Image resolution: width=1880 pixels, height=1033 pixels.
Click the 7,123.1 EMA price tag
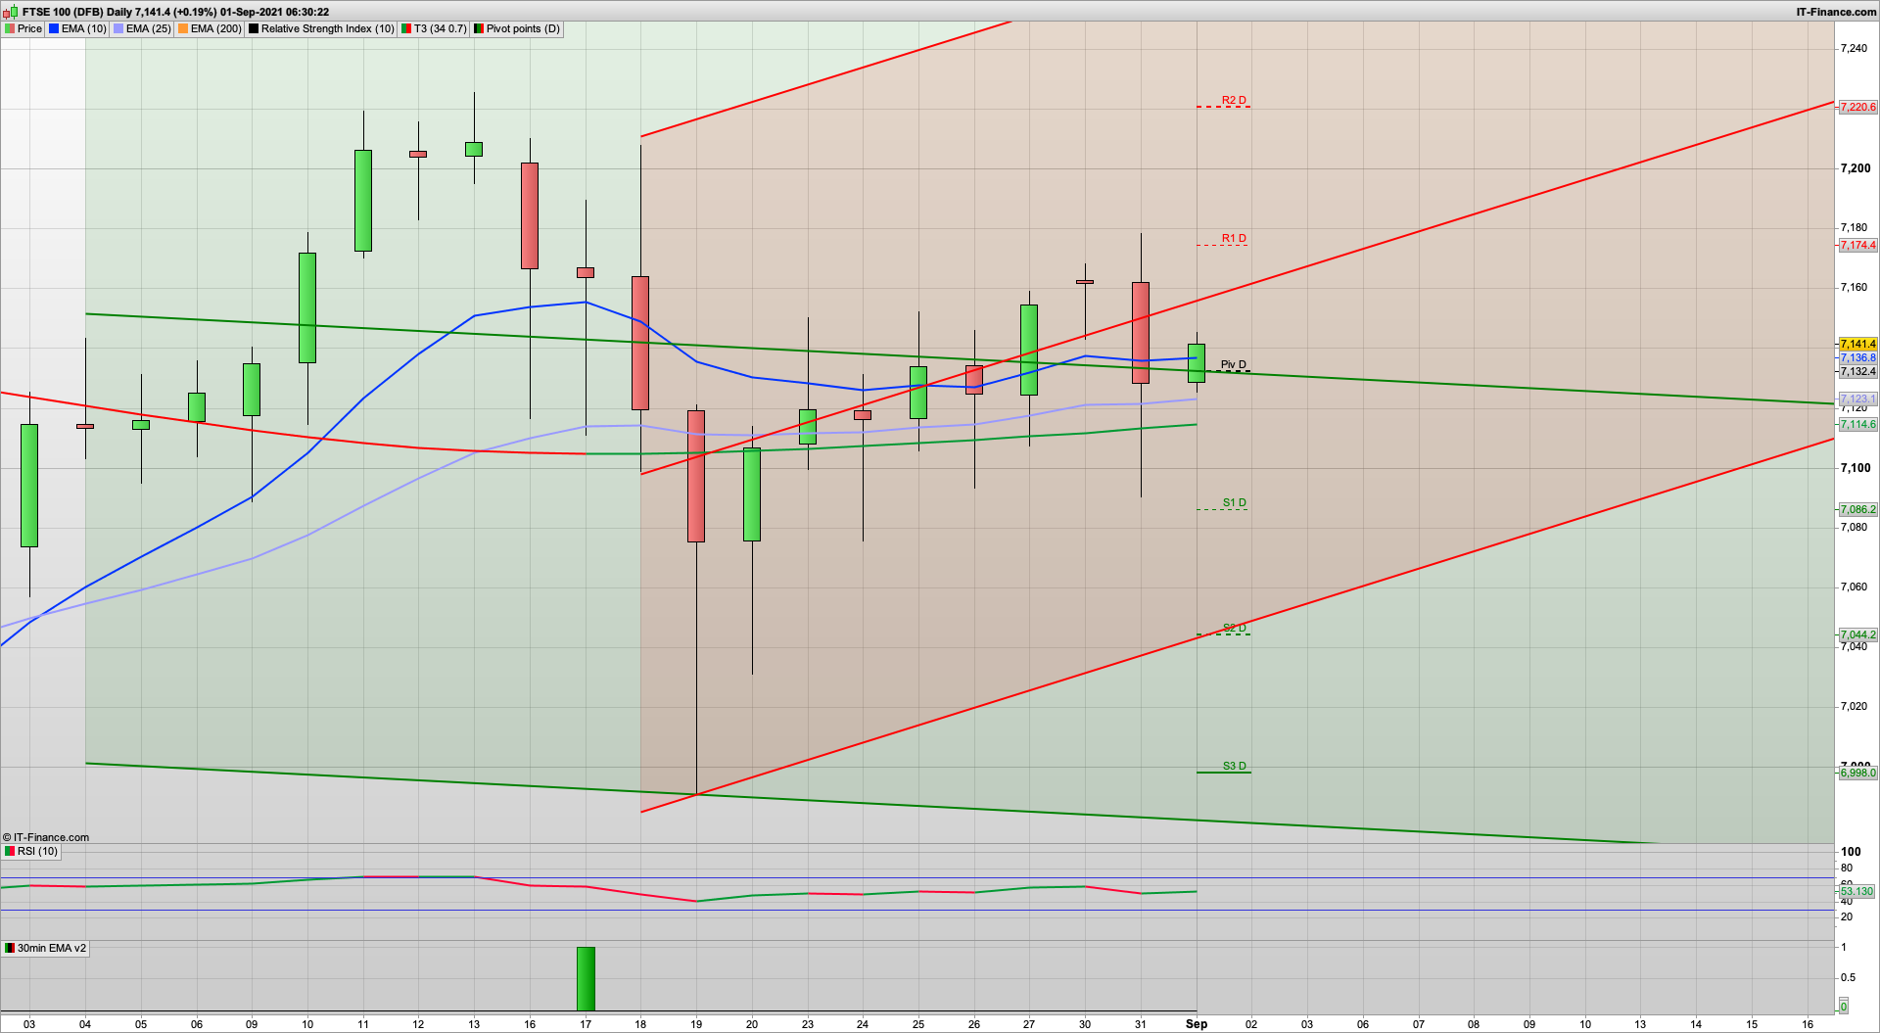pyautogui.click(x=1857, y=399)
